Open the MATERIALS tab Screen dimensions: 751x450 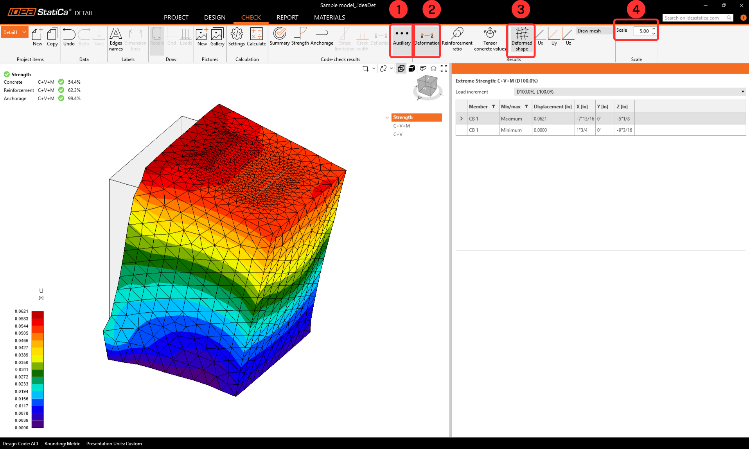tap(329, 18)
